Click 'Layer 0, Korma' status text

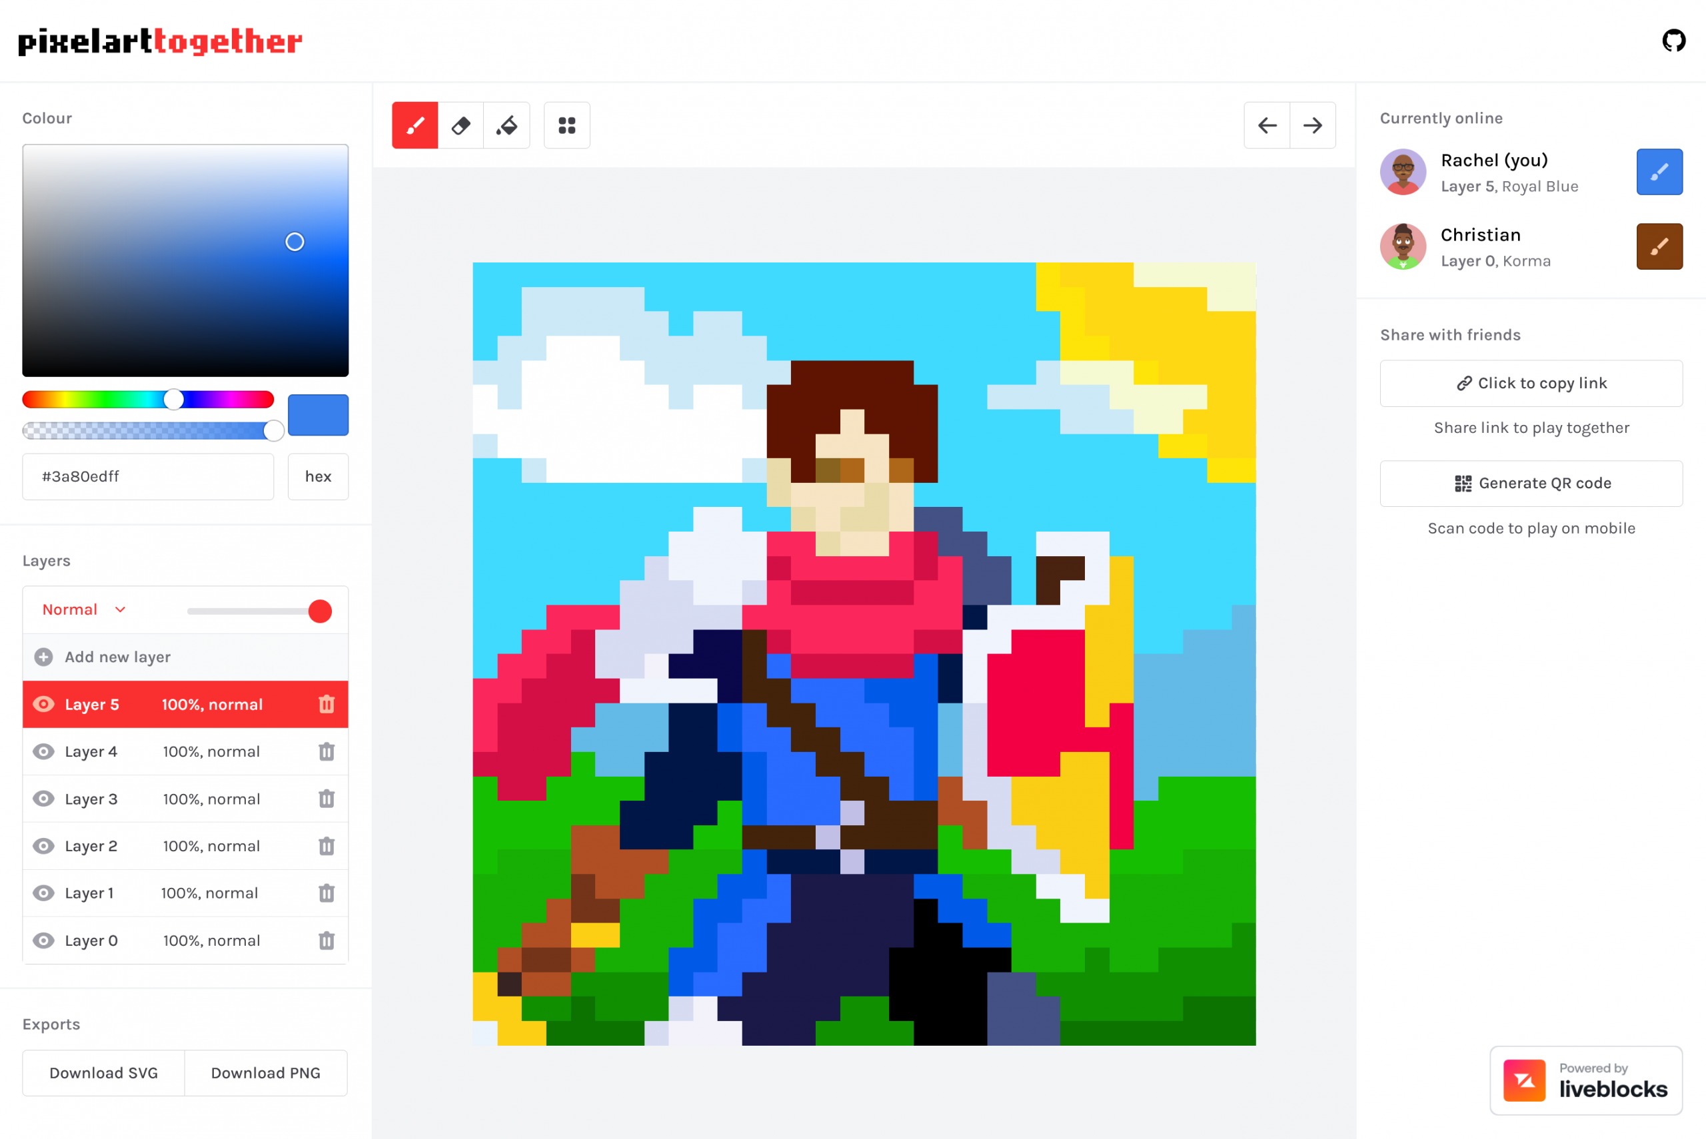(1495, 262)
